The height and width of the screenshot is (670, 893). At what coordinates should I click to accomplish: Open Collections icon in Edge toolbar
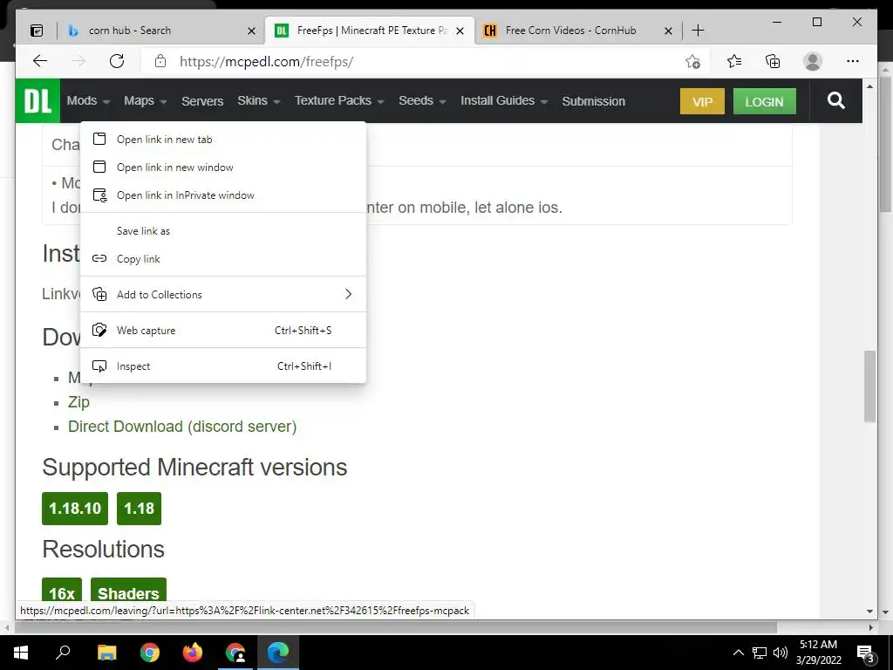(773, 61)
